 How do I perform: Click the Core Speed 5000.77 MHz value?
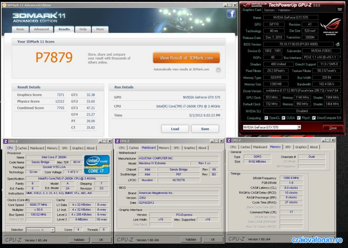click(39, 205)
